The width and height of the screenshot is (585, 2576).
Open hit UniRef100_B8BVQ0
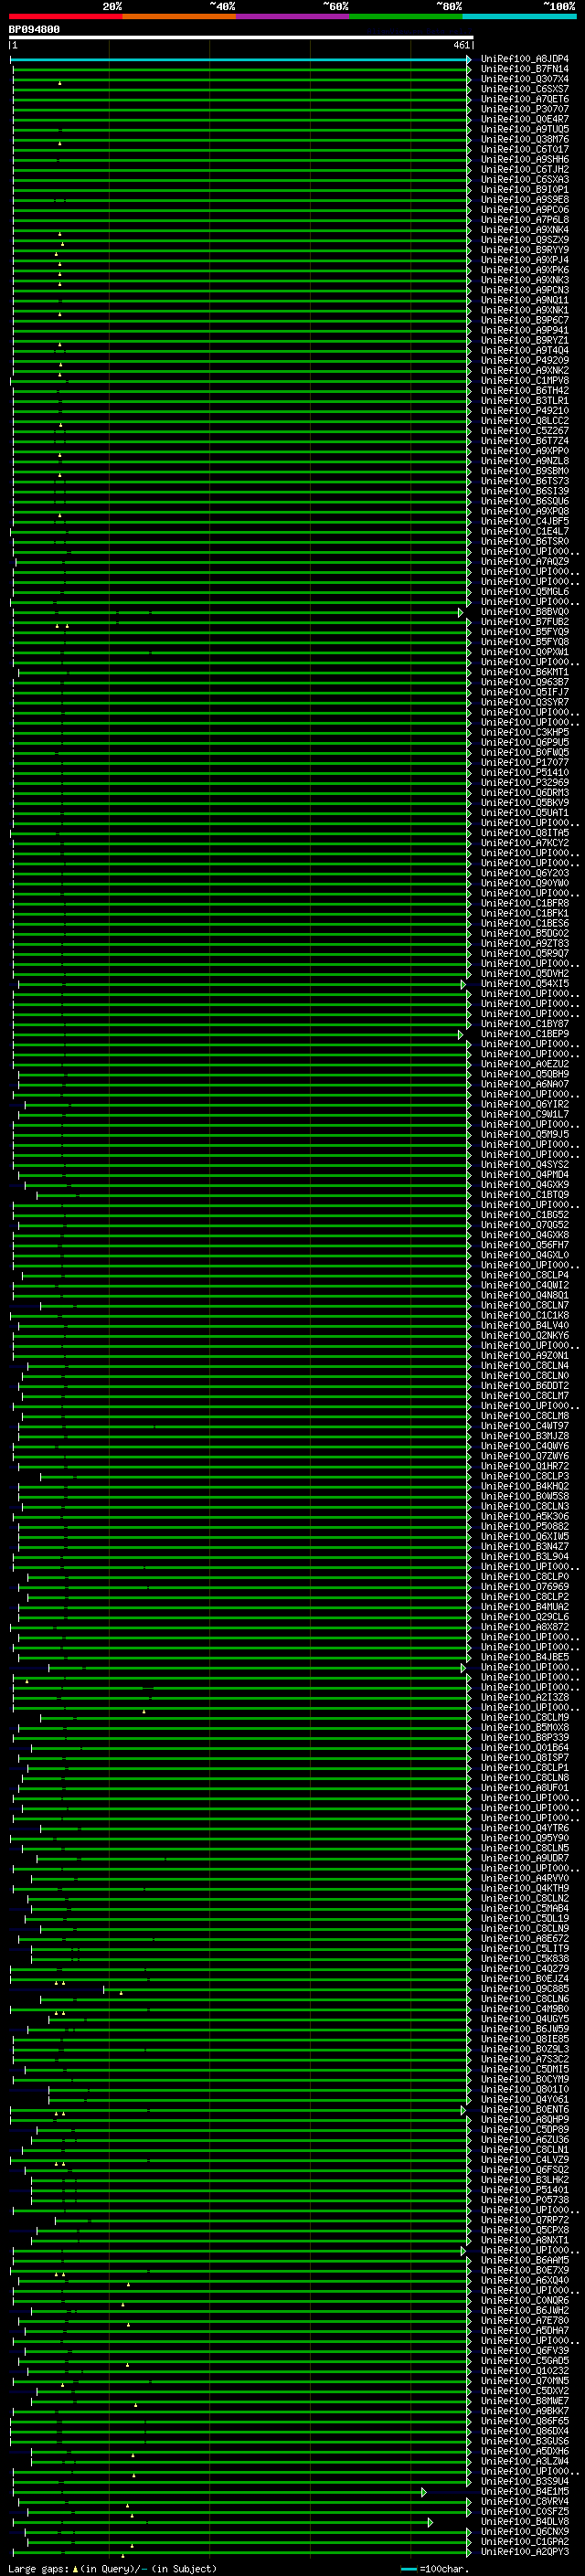click(x=524, y=612)
